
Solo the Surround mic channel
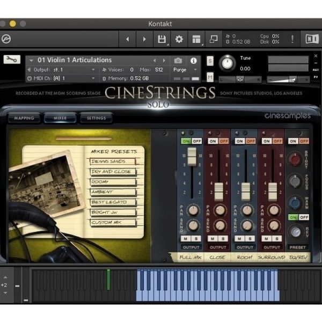(x=277, y=238)
